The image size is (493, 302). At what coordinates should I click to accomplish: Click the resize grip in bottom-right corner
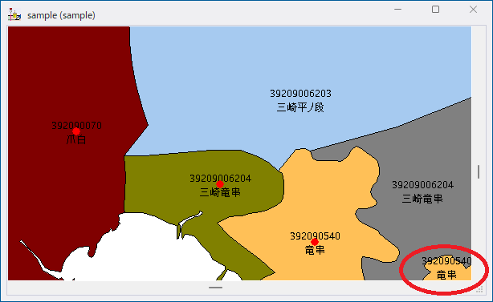[x=479, y=289]
